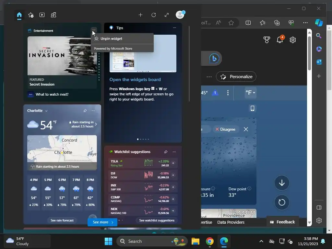Viewport: 332px width, 249px height.
Task: Open Windows Start menu
Action: tap(108, 241)
